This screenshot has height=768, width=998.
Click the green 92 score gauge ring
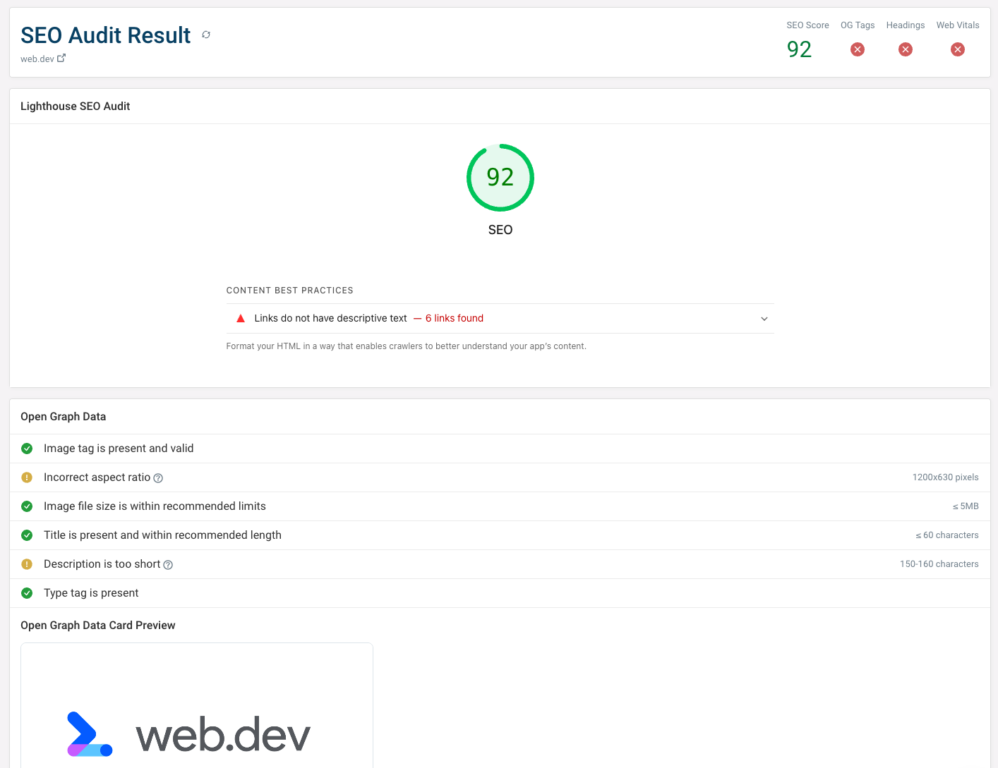coord(500,177)
